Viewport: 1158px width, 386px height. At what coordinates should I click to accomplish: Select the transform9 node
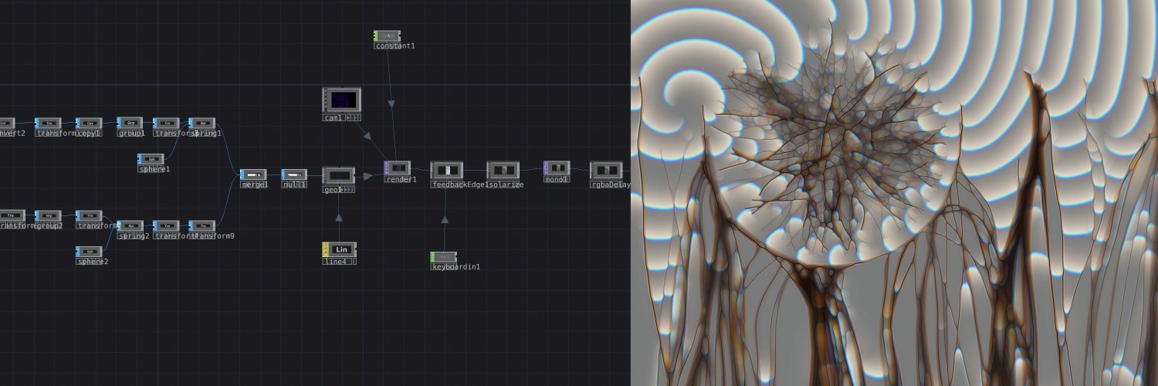(202, 225)
